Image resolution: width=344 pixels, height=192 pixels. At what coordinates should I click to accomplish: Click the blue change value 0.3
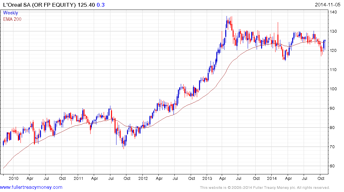[100, 5]
